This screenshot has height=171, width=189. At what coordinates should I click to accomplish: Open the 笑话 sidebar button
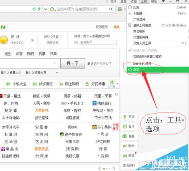[x=129, y=117]
